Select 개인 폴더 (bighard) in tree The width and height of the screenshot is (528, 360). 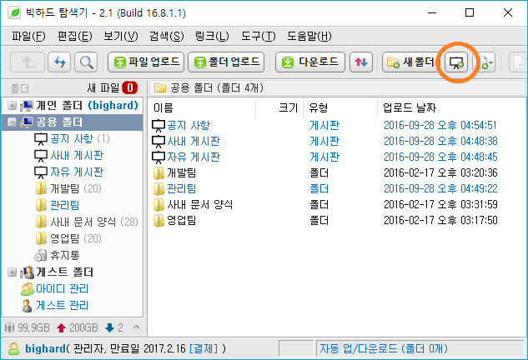tap(88, 106)
